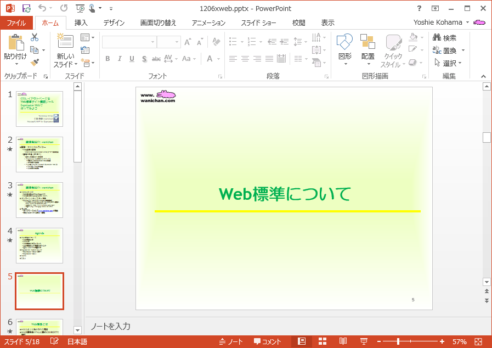Click the Arrange (配置) icon
Viewport: 492px width, 348px height.
pos(367,42)
